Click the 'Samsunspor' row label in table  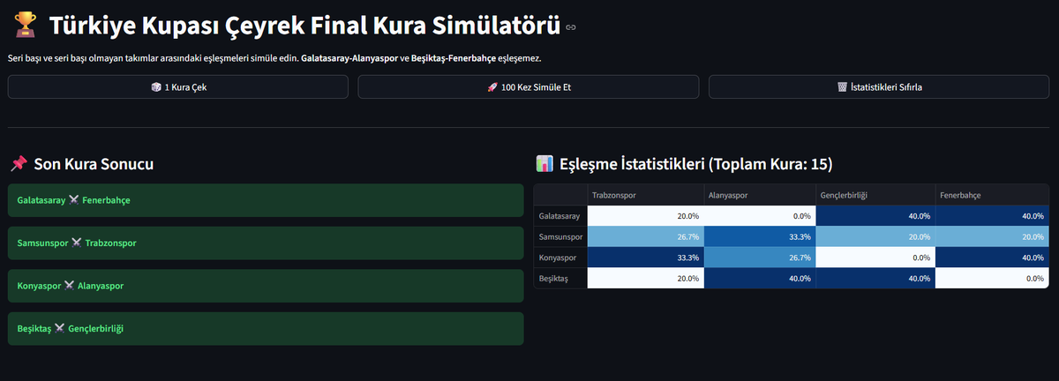pos(560,236)
